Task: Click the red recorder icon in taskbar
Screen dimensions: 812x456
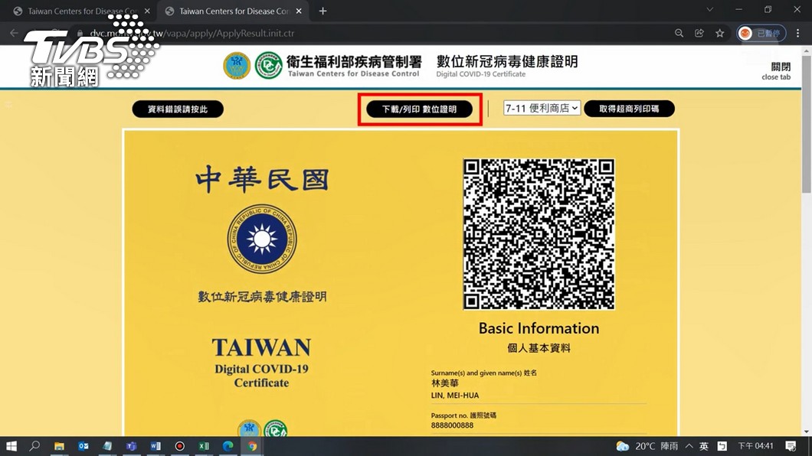Action: [180, 445]
